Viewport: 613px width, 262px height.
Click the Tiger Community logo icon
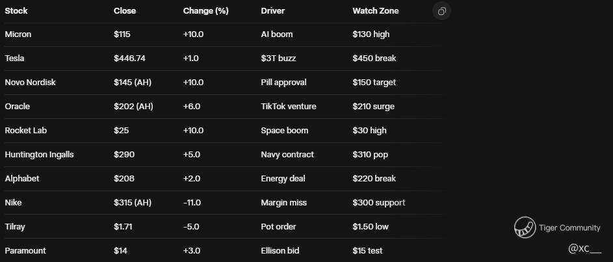coord(525,228)
